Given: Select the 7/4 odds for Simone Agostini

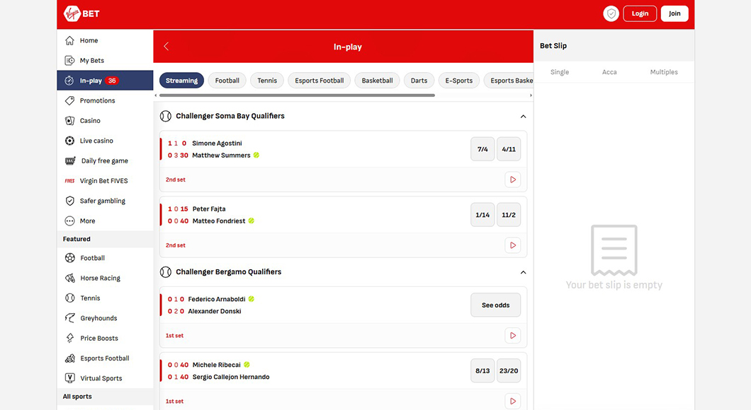Looking at the screenshot, I should pyautogui.click(x=482, y=148).
